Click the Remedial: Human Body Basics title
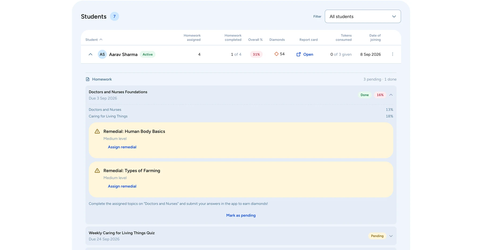Screen dimensions: 482x250 click(x=134, y=131)
